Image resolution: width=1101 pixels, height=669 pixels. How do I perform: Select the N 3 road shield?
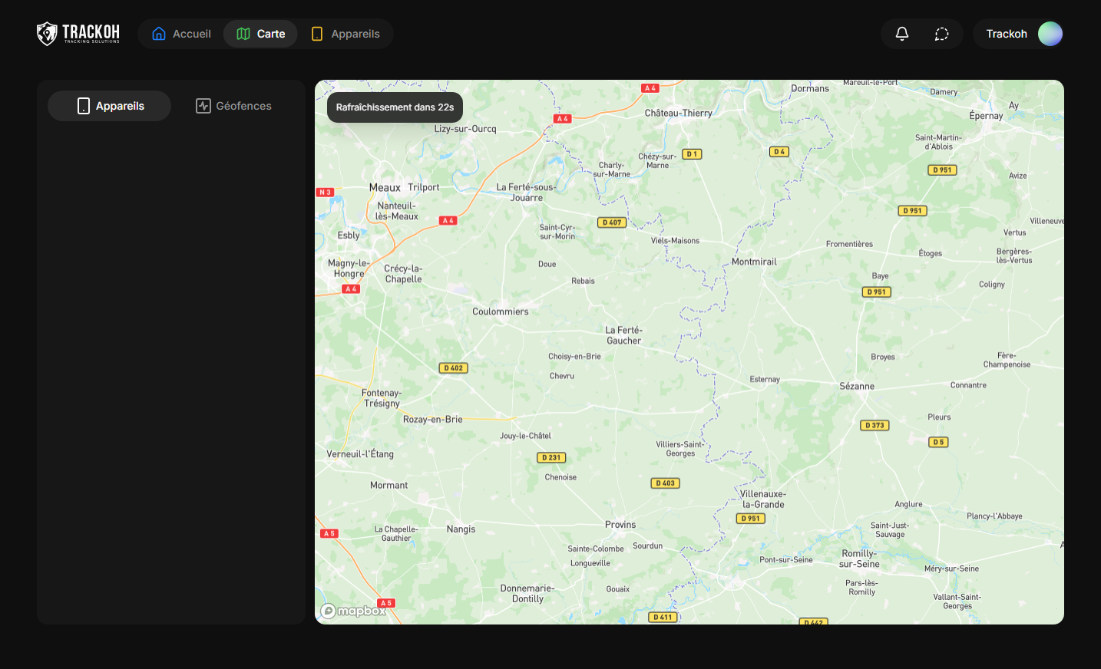325,193
